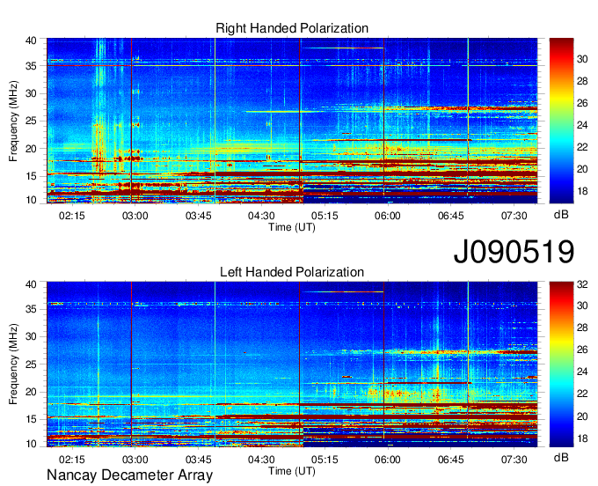This screenshot has height=486, width=598.
Task: Click the 'Right Handed Polarization' title
Action: tap(292, 28)
